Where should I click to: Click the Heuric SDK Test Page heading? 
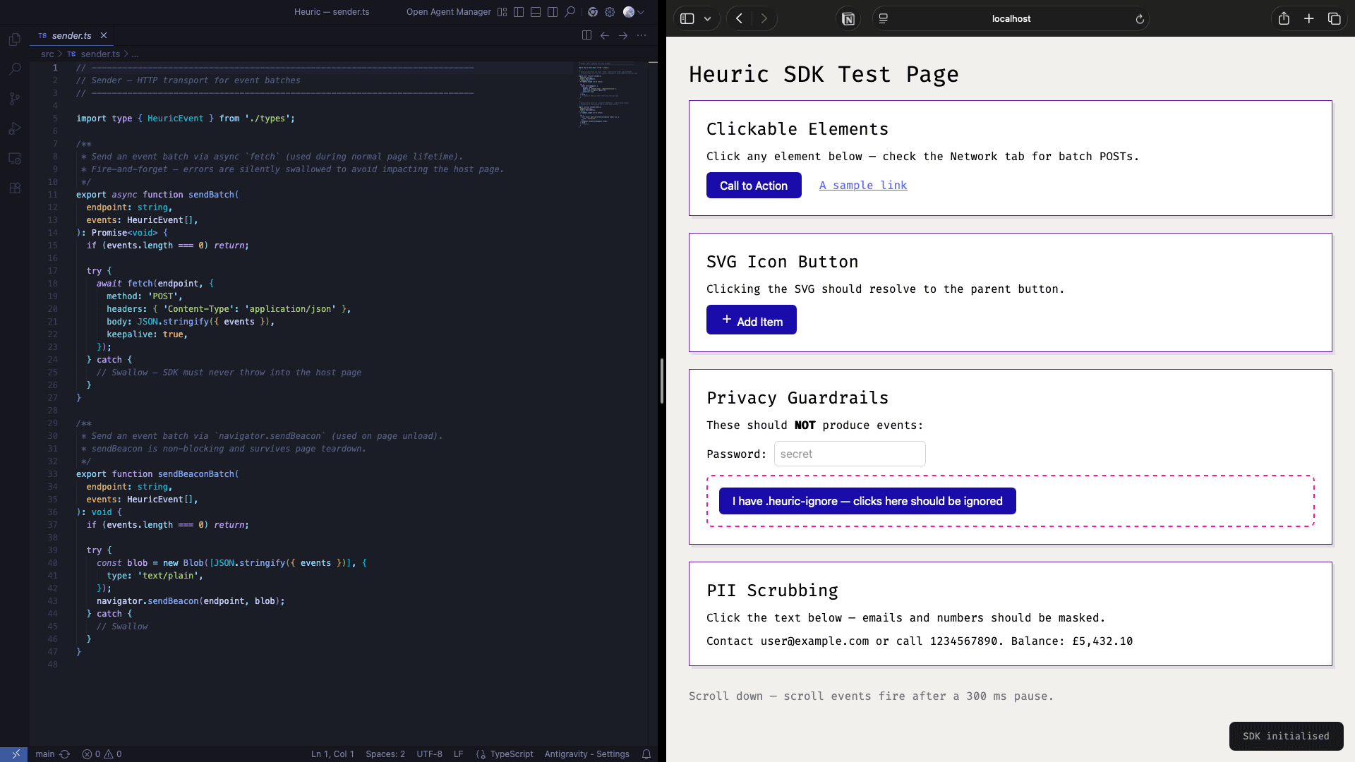tap(824, 74)
